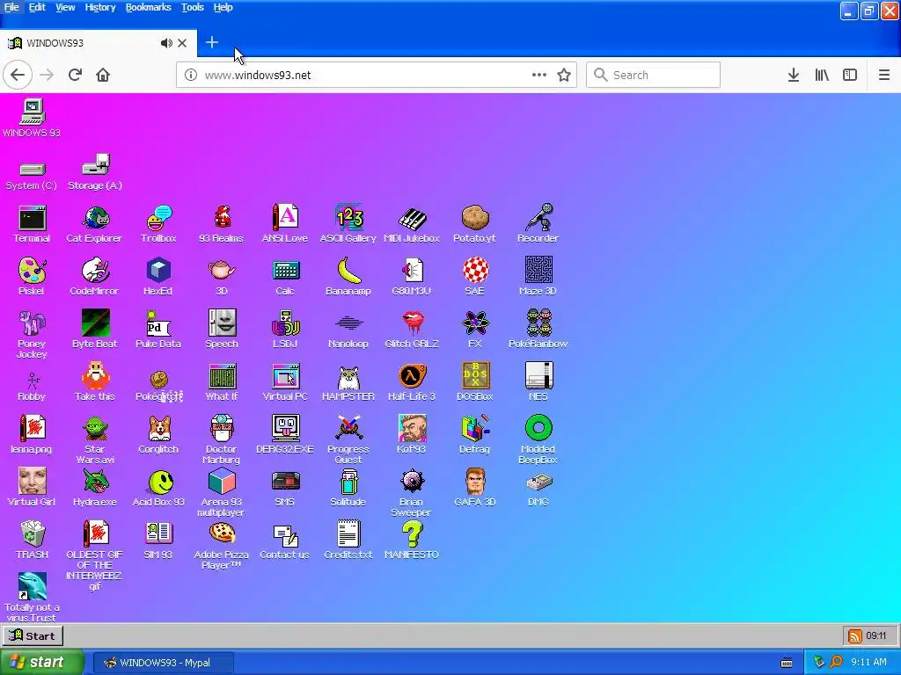Screen dimensions: 901x675
Task: Launch Bananamp icon
Action: tap(348, 277)
